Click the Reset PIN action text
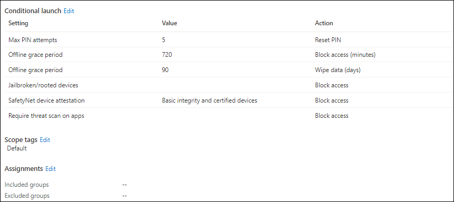 tap(328, 40)
